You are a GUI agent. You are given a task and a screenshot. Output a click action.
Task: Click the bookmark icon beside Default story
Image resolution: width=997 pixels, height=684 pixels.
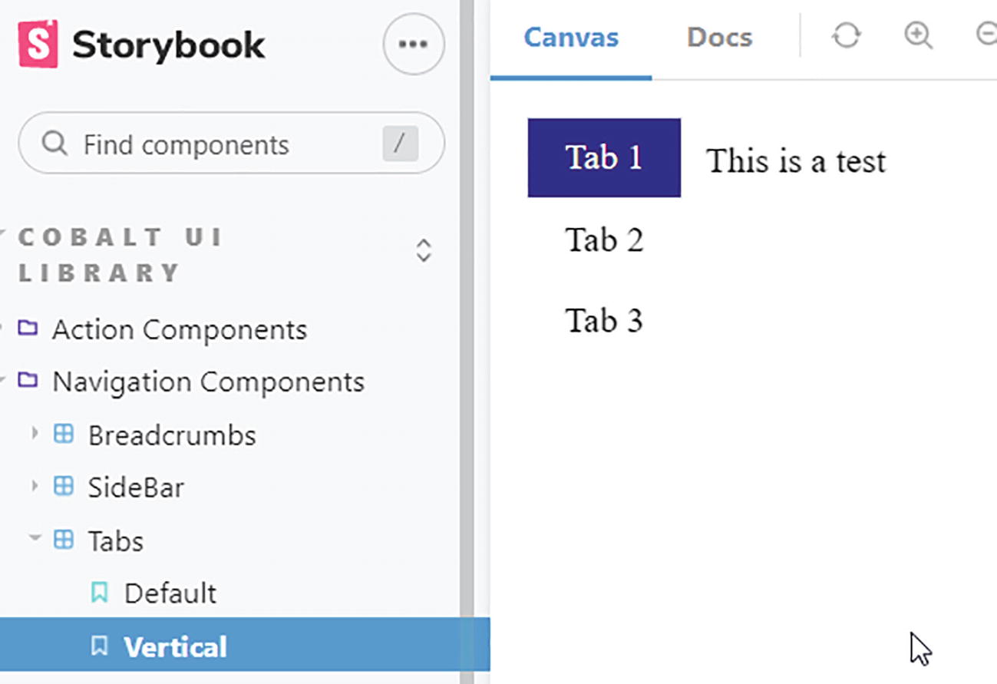tap(99, 593)
